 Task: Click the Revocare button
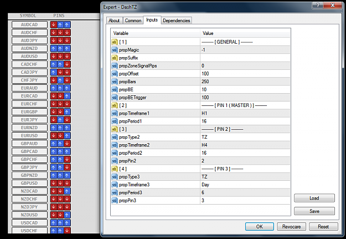point(291,227)
